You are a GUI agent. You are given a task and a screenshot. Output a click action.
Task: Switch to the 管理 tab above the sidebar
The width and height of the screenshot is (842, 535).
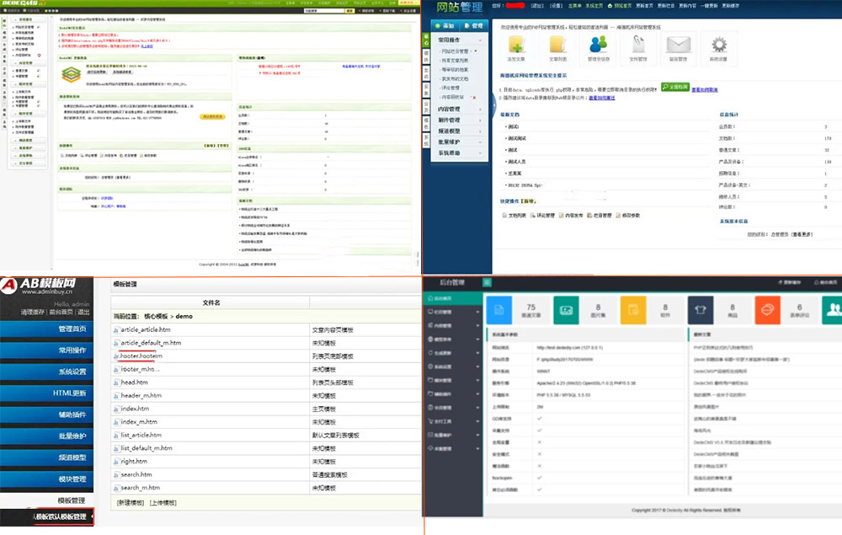(x=473, y=26)
